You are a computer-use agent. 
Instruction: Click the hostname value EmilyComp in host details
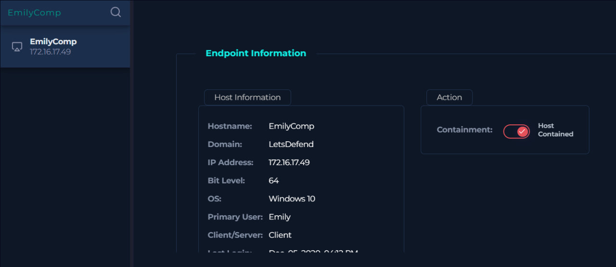click(x=291, y=126)
